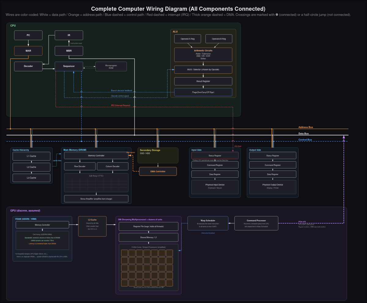Viewport: 367px width, 303px height.
Task: Click the DMA Controller box
Action: click(x=158, y=171)
